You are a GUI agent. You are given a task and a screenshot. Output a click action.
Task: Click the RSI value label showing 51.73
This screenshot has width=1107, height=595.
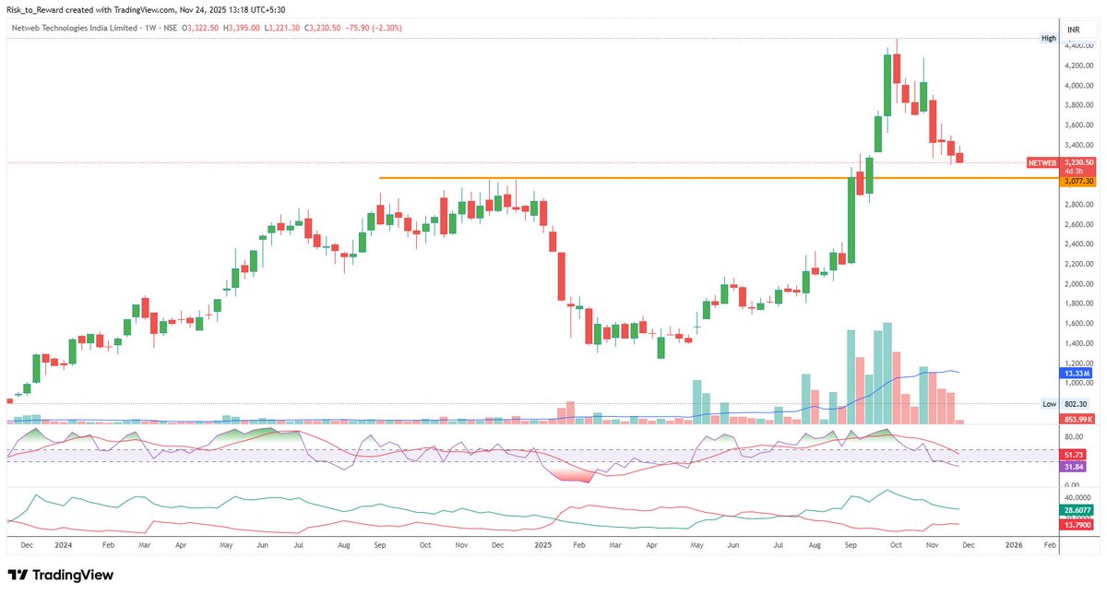coord(1071,454)
